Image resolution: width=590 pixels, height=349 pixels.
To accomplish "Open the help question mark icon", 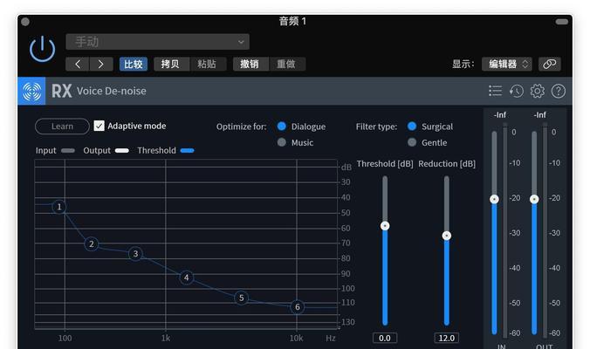I will coord(559,91).
